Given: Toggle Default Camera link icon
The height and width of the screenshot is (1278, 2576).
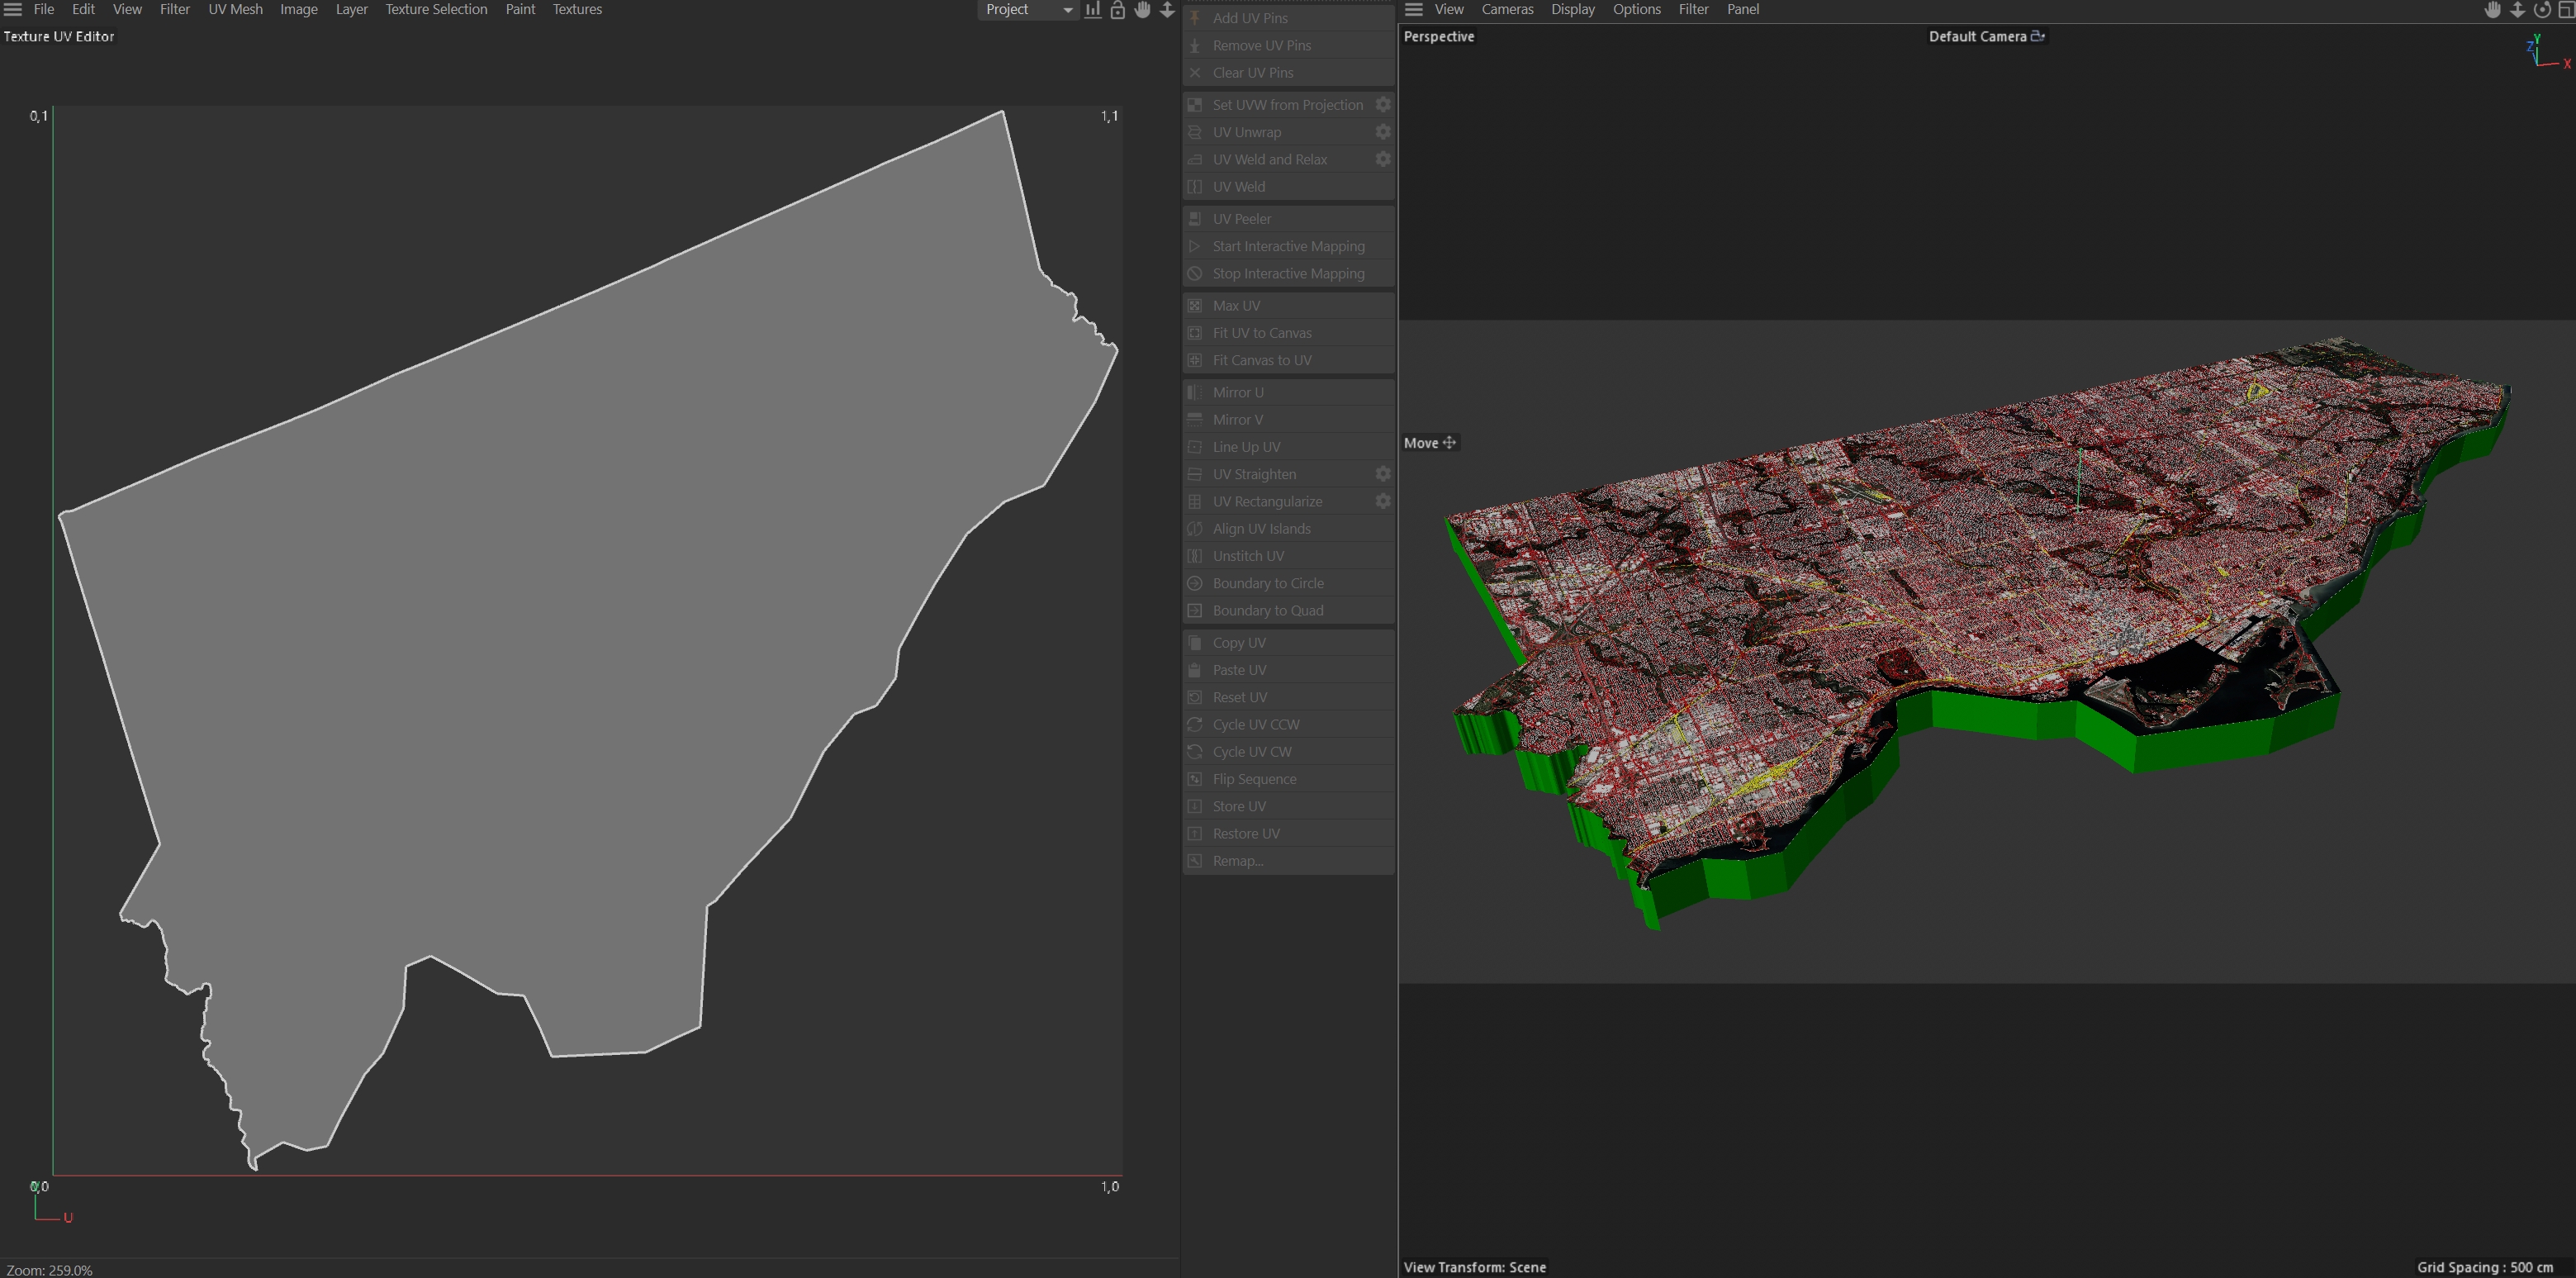Looking at the screenshot, I should point(2038,36).
